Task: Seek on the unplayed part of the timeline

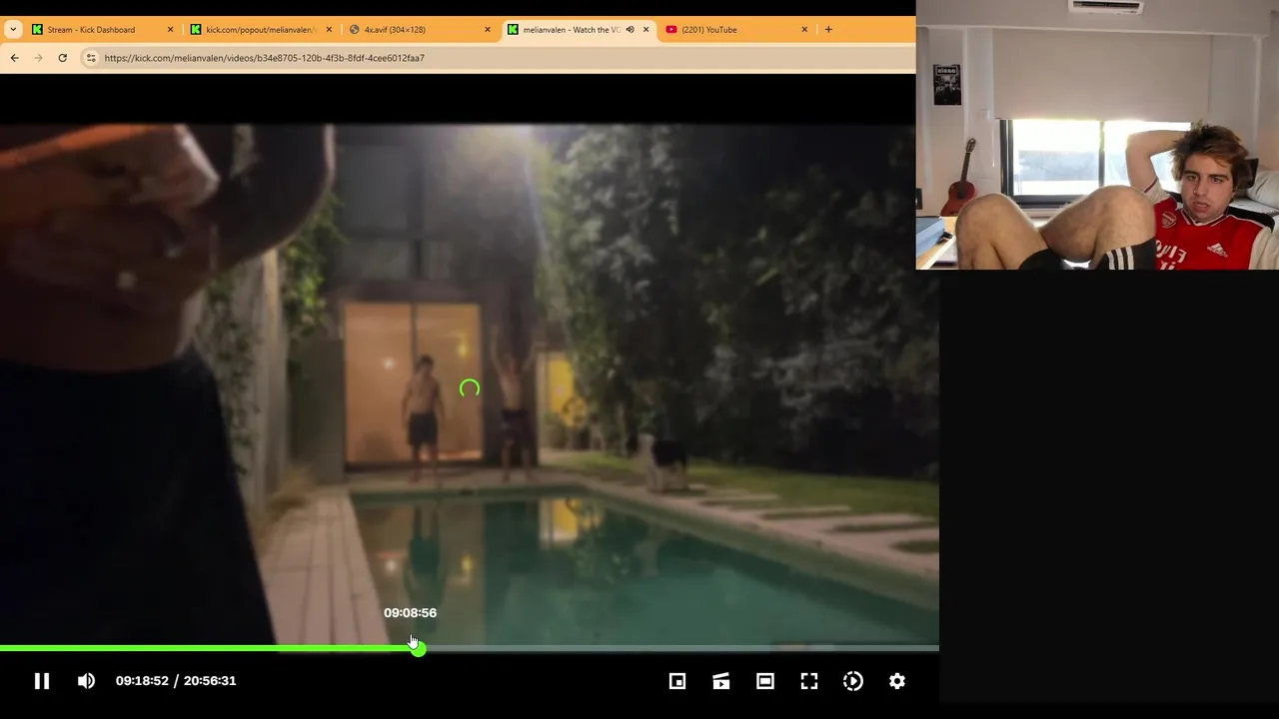Action: (x=681, y=649)
